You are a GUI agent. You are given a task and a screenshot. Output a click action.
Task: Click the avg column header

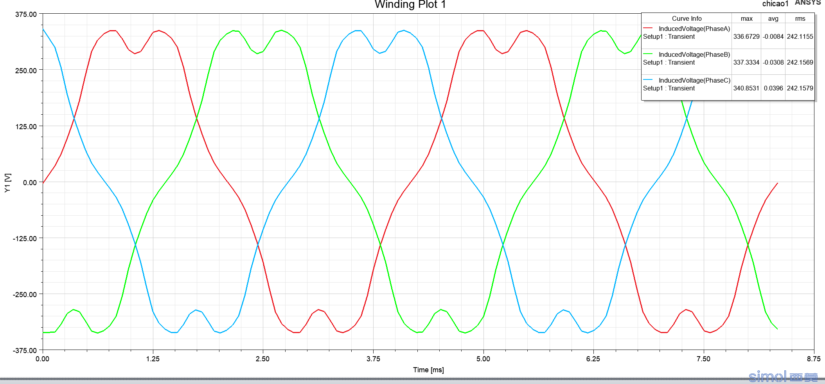[x=773, y=18]
